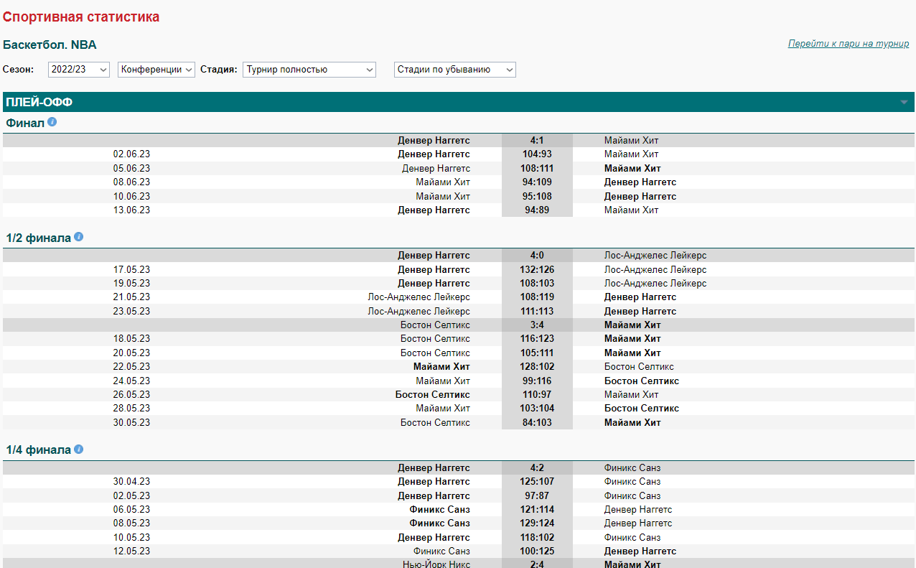Click Нью-Йорк Никс team name
The image size is (916, 568).
coord(436,564)
